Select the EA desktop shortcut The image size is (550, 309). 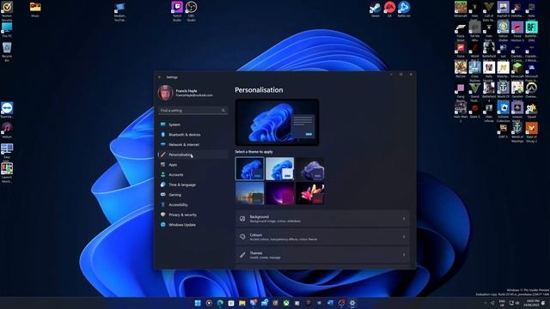[x=389, y=9]
